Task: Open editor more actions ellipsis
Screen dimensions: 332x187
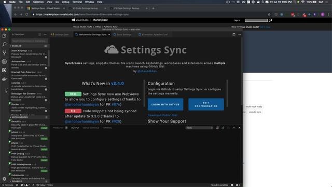Action: point(240,34)
